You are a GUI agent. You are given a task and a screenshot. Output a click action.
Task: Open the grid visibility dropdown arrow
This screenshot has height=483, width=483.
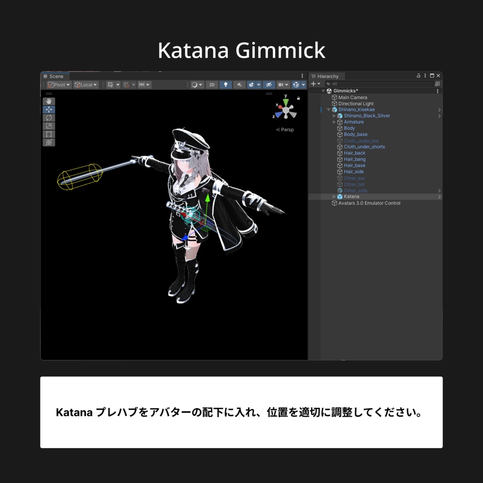click(x=117, y=85)
